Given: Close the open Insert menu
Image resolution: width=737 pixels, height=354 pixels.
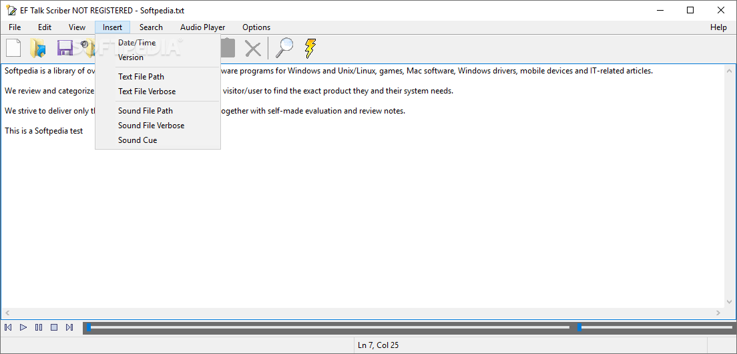Looking at the screenshot, I should pyautogui.click(x=112, y=27).
